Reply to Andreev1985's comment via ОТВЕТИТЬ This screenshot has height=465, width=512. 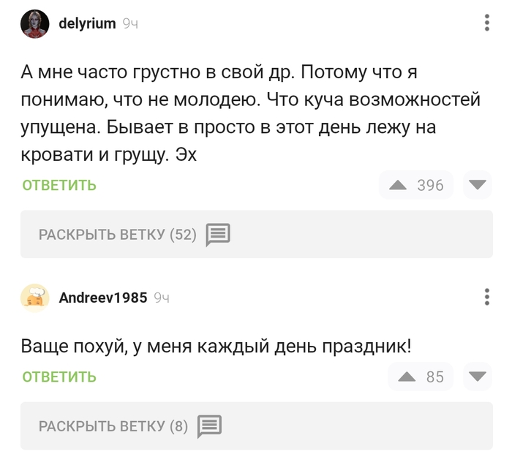[x=59, y=377]
